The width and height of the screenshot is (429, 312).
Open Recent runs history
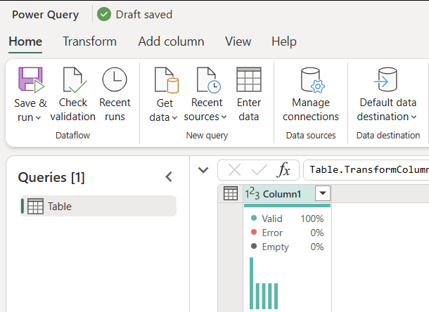[115, 80]
